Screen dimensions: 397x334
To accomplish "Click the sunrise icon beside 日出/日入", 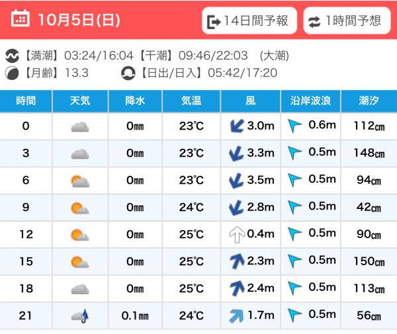I will tap(128, 73).
